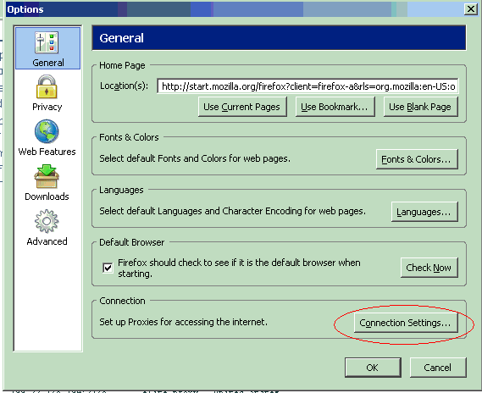Click the Connection group label

(122, 301)
